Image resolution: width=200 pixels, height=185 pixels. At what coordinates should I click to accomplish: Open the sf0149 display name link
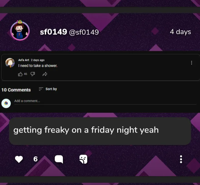tap(53, 32)
